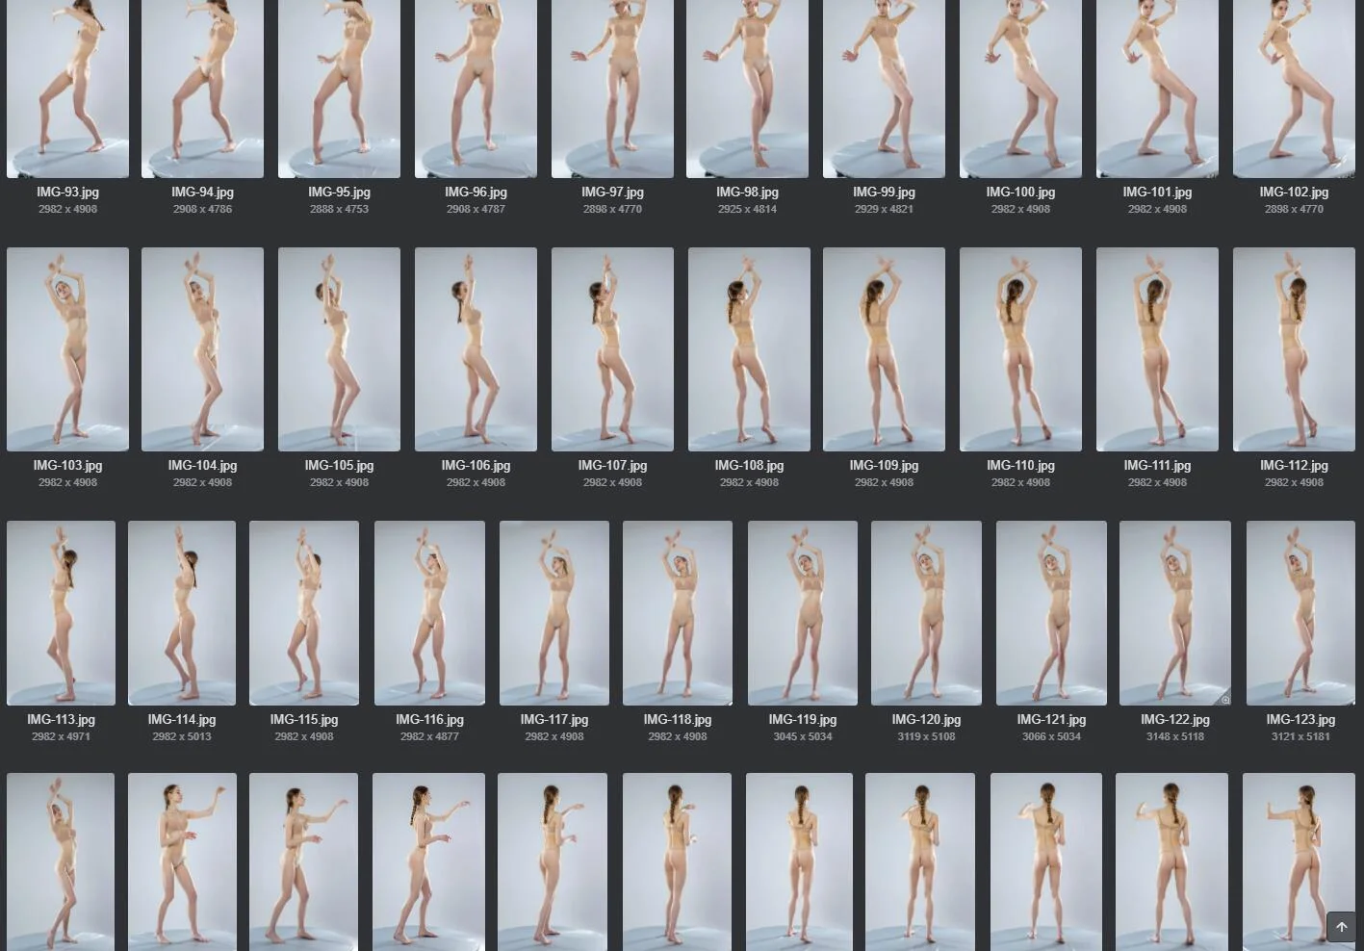Image resolution: width=1364 pixels, height=951 pixels.
Task: Select the IMG-101.jpg file name
Action: (1157, 193)
